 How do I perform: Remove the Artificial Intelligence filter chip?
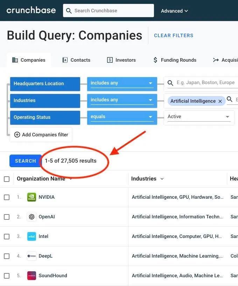tap(220, 101)
